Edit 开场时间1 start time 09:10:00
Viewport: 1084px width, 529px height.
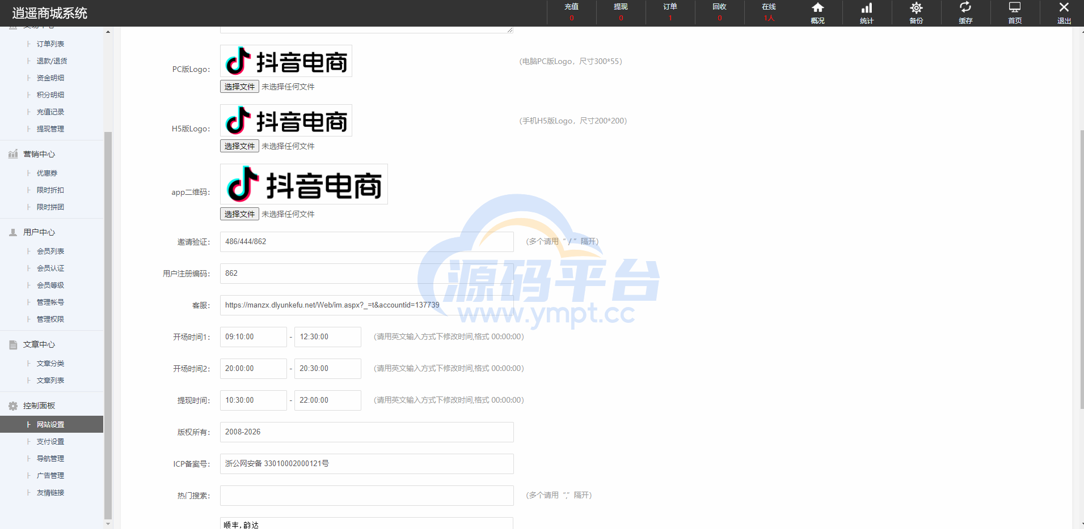(x=254, y=337)
